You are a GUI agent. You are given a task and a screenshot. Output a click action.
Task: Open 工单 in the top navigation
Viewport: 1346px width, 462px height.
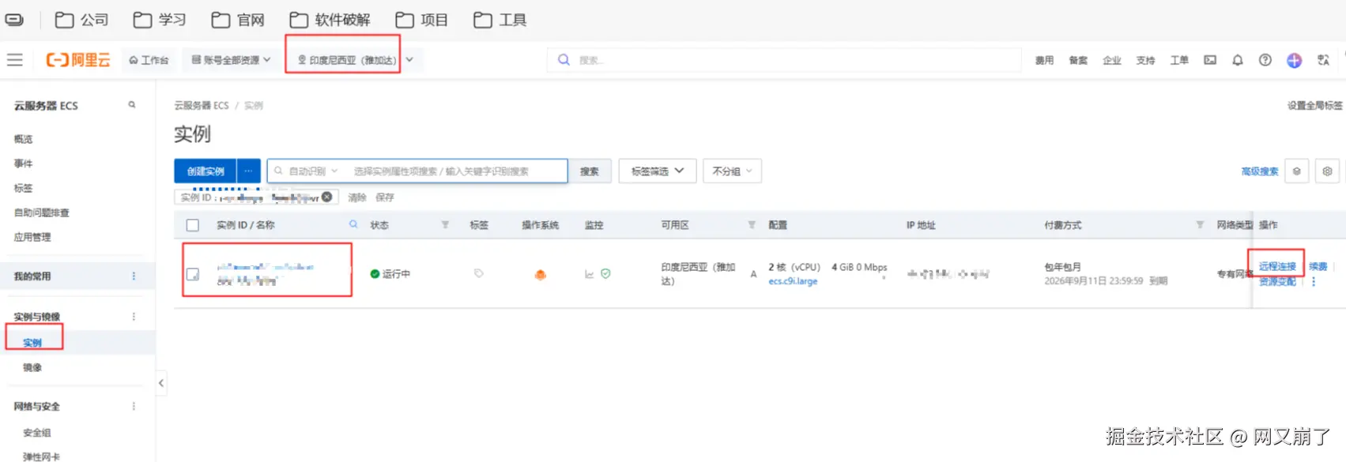coord(1179,60)
